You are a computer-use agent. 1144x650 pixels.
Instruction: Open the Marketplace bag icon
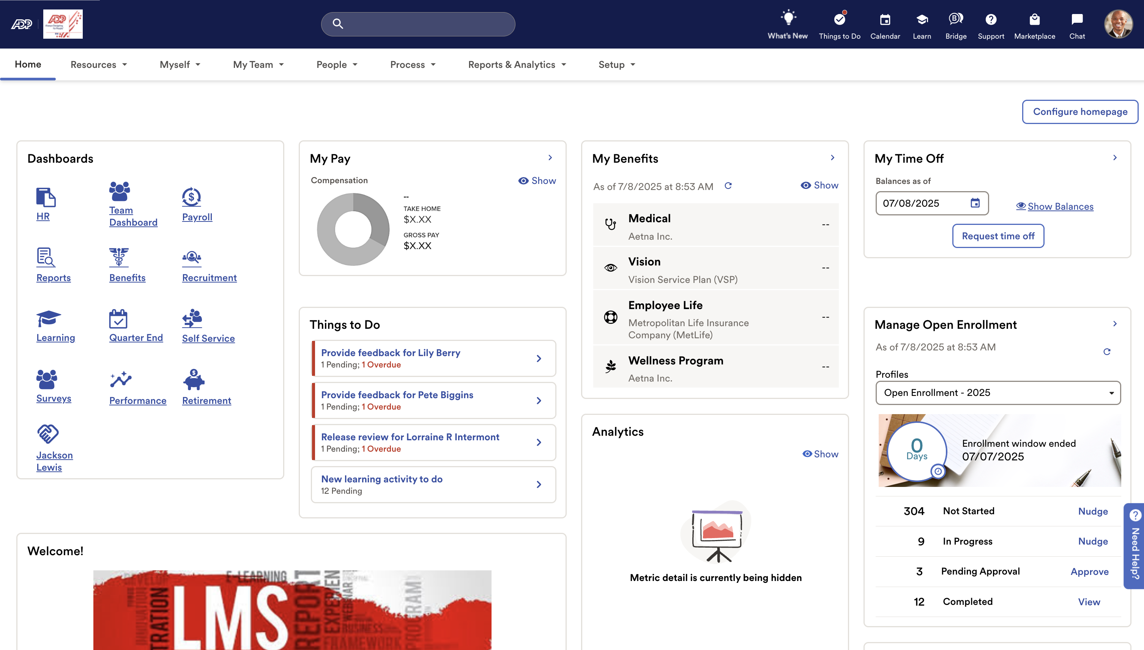pyautogui.click(x=1034, y=20)
